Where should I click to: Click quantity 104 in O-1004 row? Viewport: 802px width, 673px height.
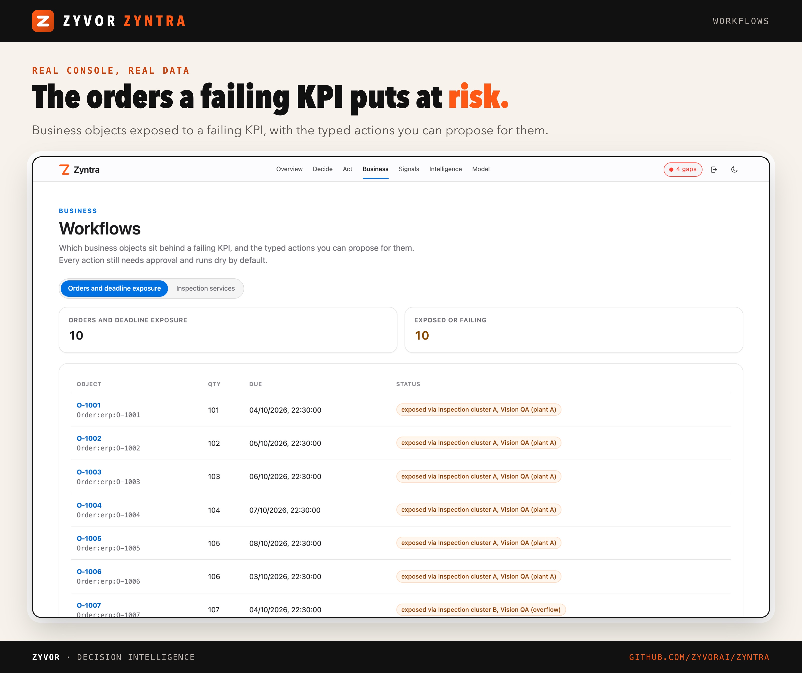tap(214, 510)
